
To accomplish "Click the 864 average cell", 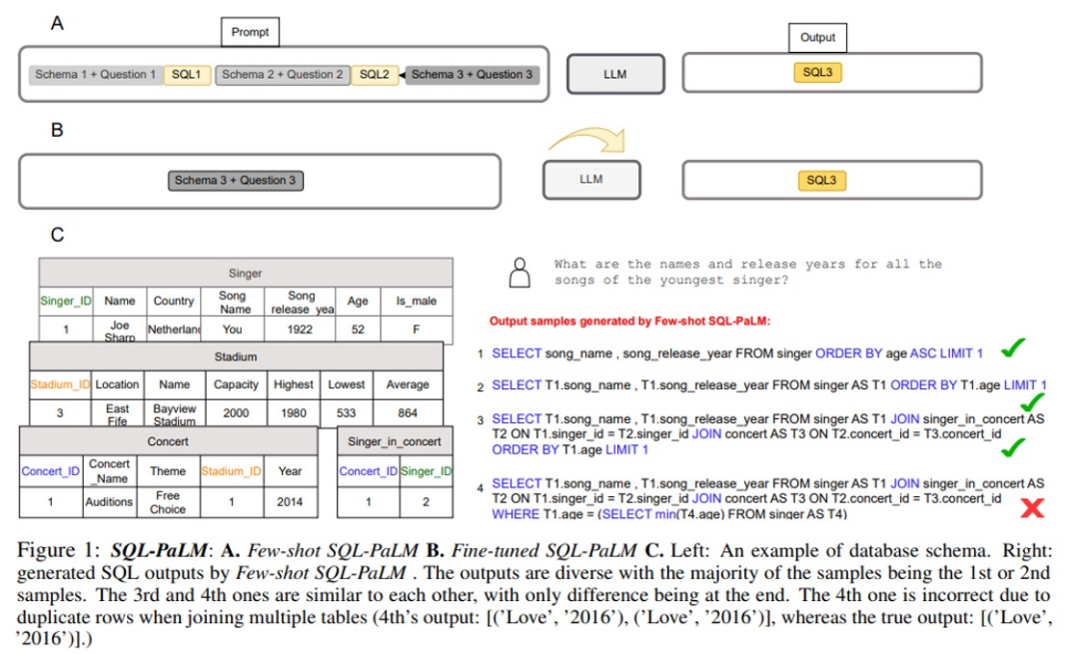I will (x=408, y=413).
